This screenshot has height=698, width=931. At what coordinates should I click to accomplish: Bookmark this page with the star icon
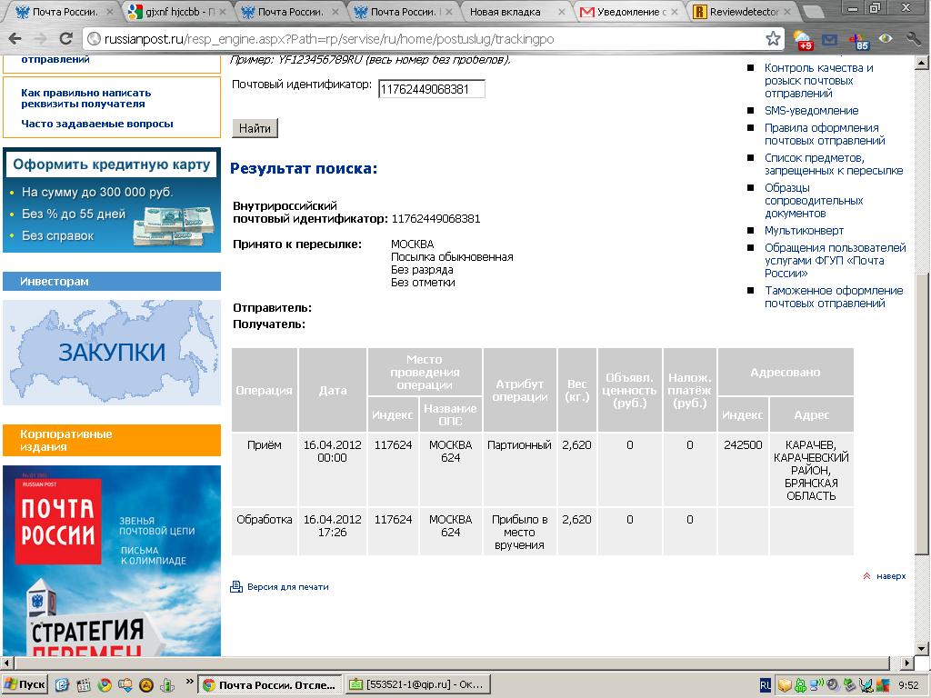point(773,39)
